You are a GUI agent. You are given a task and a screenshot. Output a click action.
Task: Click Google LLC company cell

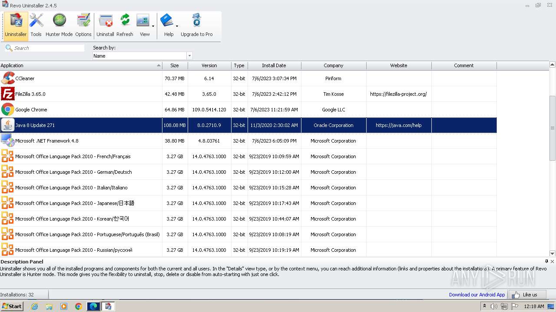coord(333,110)
